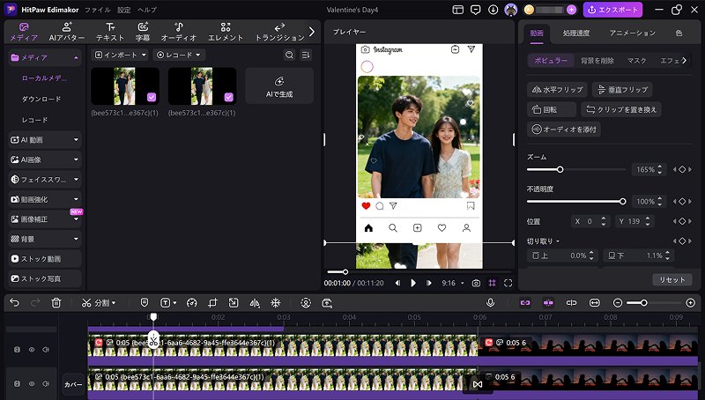705x400 pixels.
Task: Select the crop tool in timeline toolbar
Action: tap(212, 303)
